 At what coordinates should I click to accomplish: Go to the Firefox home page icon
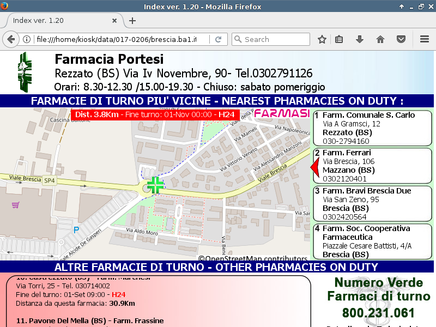click(x=380, y=39)
